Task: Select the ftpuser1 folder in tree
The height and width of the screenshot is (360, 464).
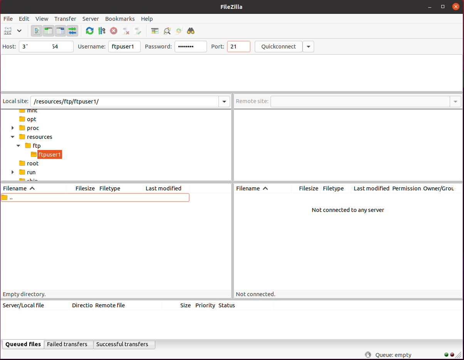Action: click(50, 155)
